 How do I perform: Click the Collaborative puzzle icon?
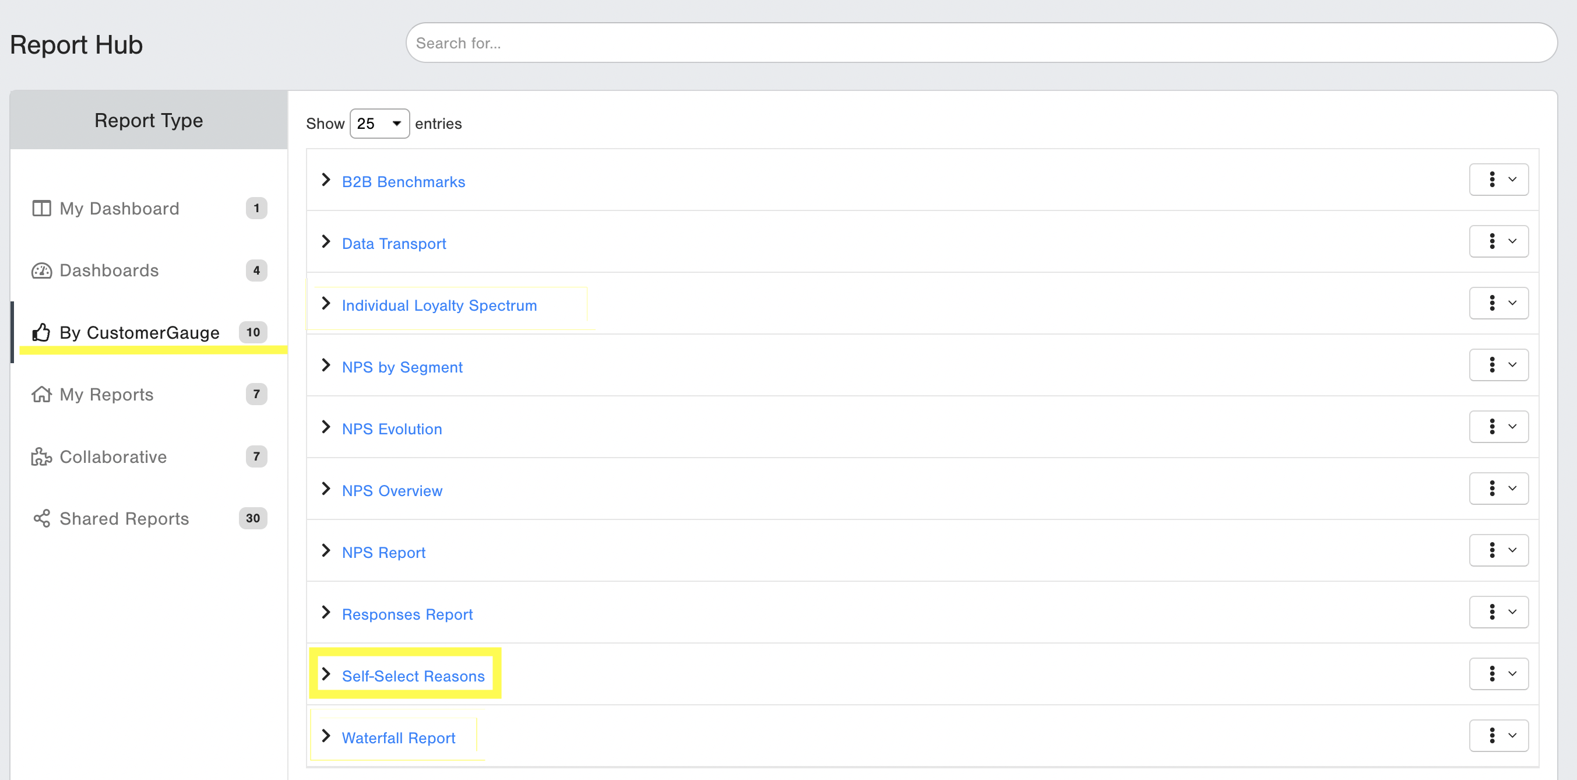pyautogui.click(x=41, y=456)
